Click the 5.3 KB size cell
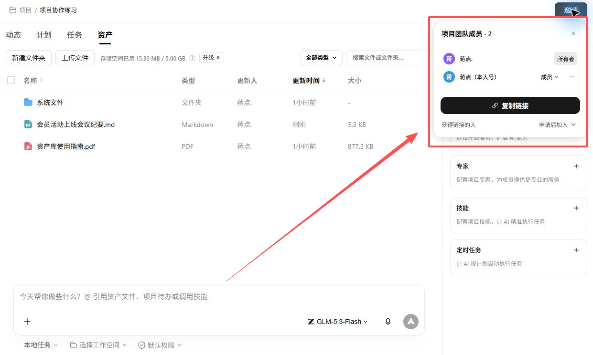 coord(357,125)
